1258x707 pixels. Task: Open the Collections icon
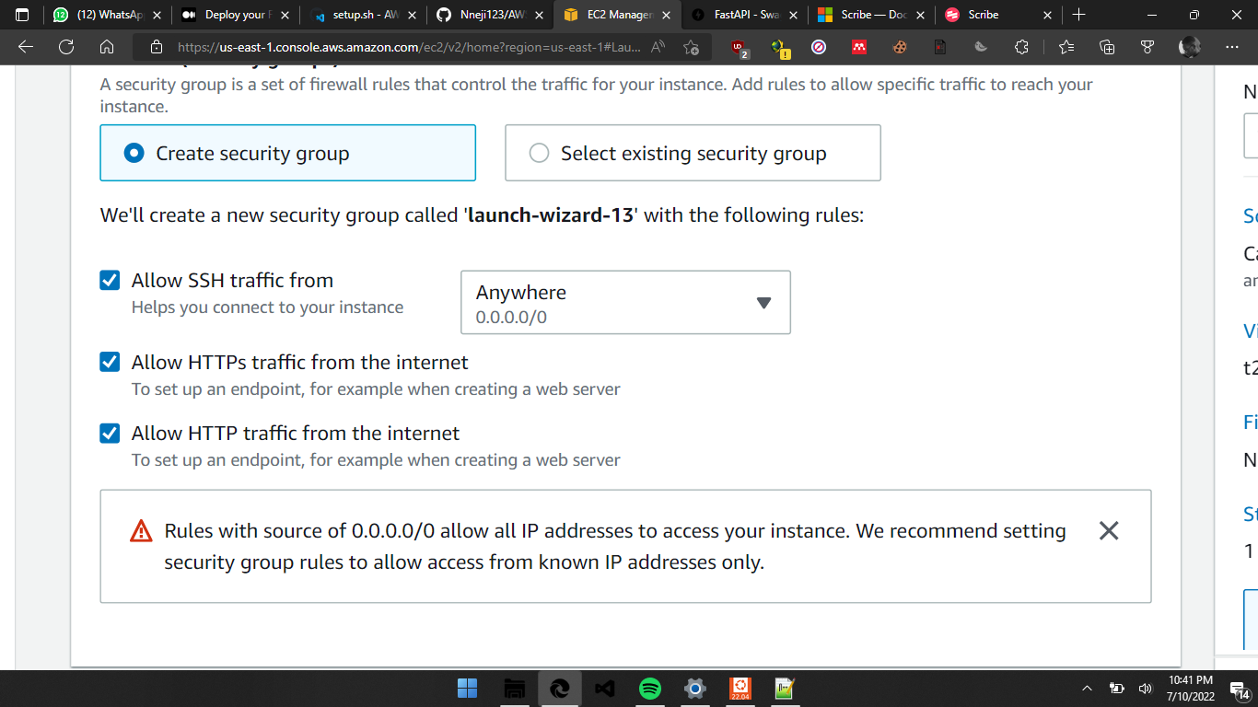click(1107, 47)
